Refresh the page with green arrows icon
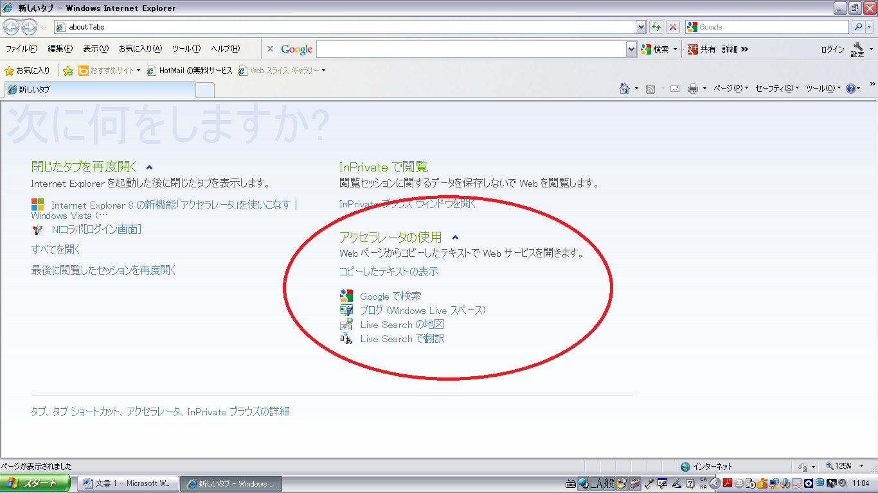Screen dimensions: 878x493 point(656,27)
